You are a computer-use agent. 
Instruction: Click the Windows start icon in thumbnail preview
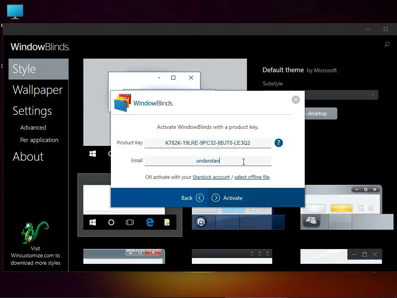pos(93,222)
